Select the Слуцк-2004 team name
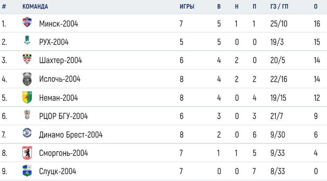 (57, 171)
